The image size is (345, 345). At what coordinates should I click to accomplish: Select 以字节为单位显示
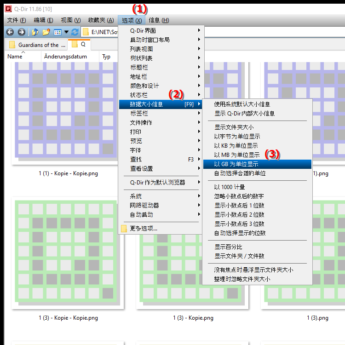click(x=257, y=137)
